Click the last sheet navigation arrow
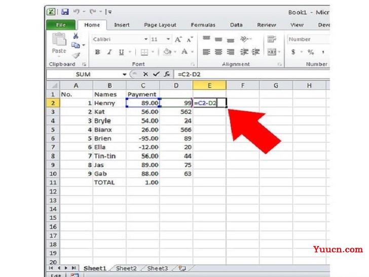 [x=74, y=268]
